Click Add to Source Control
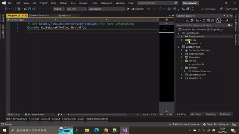 coord(184,124)
